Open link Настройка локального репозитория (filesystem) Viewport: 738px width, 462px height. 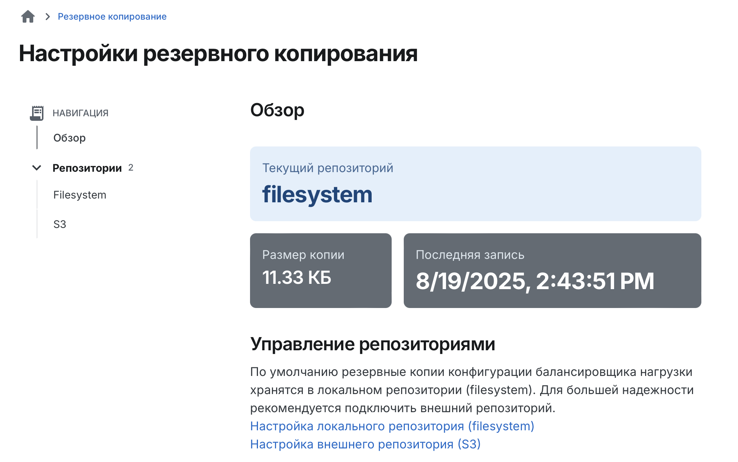point(392,426)
